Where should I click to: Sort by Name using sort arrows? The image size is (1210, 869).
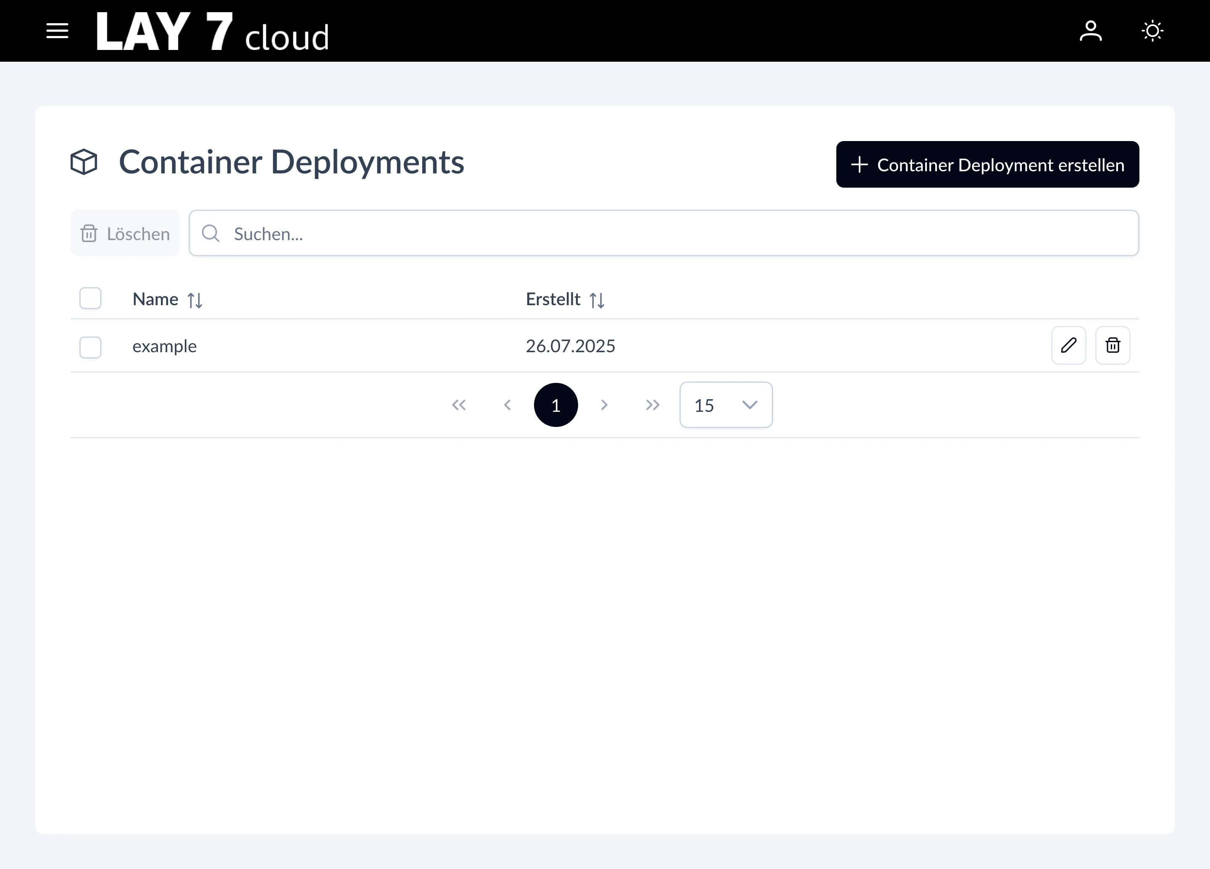(195, 300)
